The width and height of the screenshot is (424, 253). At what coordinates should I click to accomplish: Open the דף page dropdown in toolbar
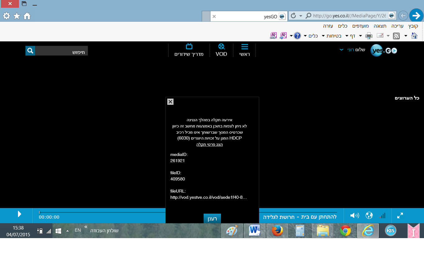click(x=350, y=36)
